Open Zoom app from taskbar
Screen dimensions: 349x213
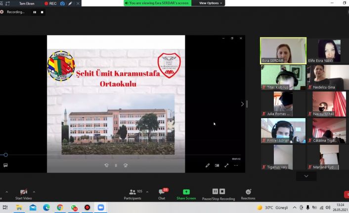point(101,208)
